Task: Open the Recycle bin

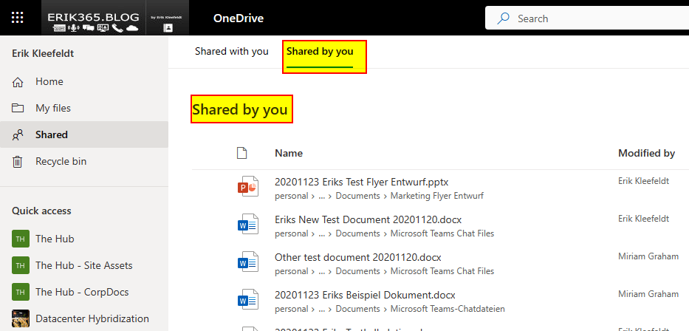Action: [61, 161]
